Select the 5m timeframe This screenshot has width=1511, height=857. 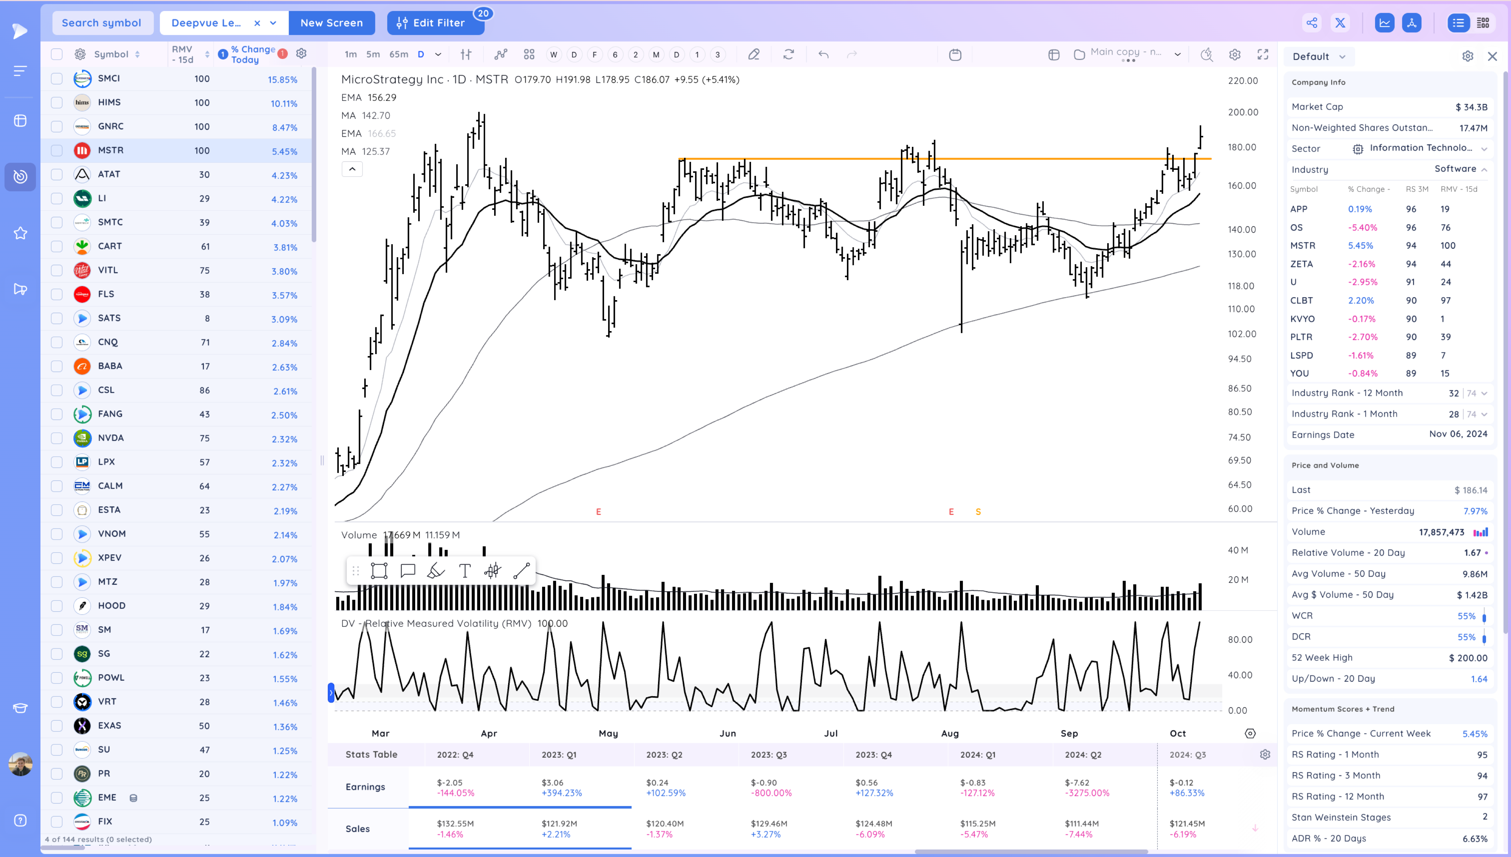[373, 55]
